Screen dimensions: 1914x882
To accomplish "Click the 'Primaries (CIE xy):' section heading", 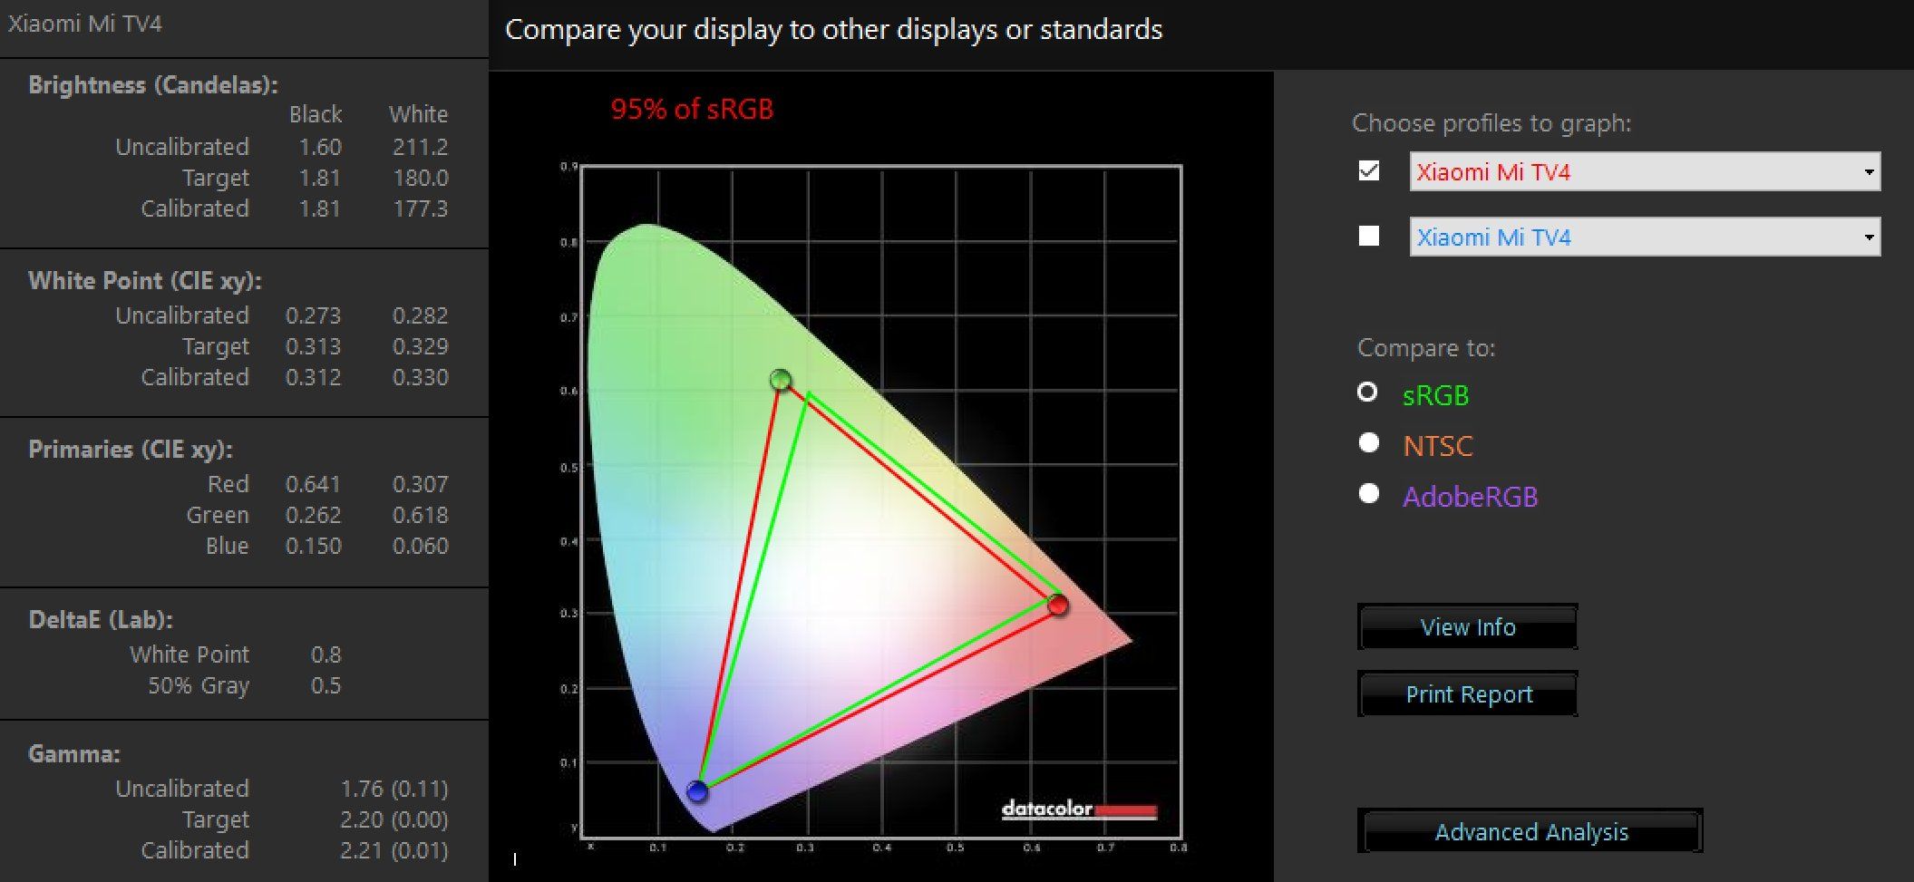I will pyautogui.click(x=131, y=450).
